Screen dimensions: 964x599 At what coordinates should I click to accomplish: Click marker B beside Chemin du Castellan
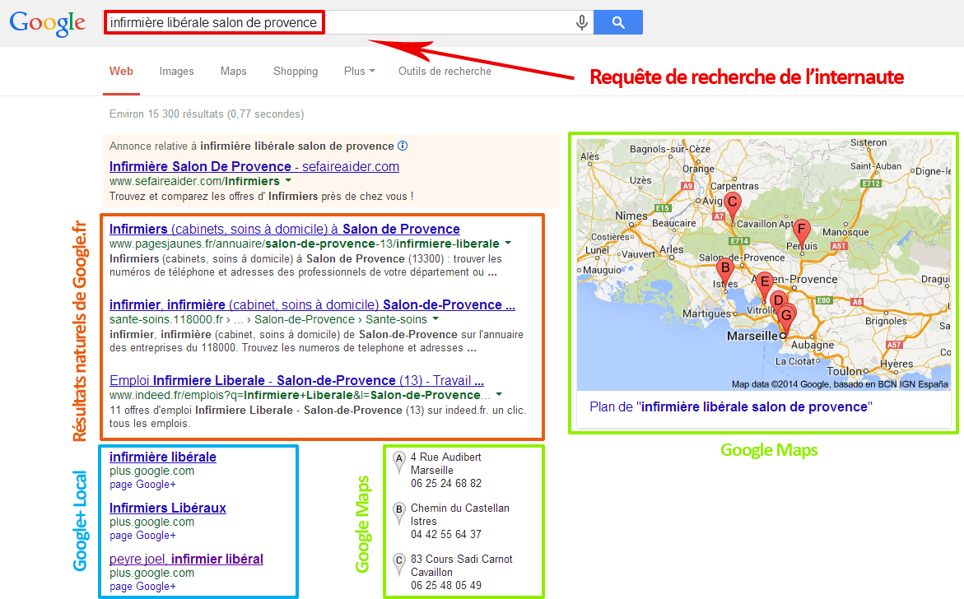click(399, 512)
